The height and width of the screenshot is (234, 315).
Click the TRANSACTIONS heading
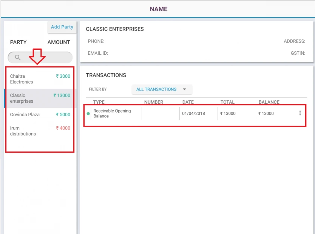[x=106, y=75]
